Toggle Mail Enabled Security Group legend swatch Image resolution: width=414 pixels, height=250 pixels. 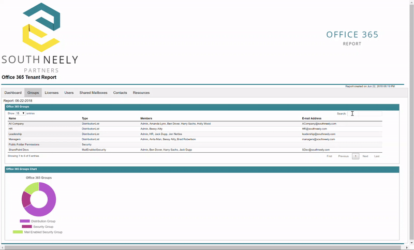pyautogui.click(x=18, y=232)
